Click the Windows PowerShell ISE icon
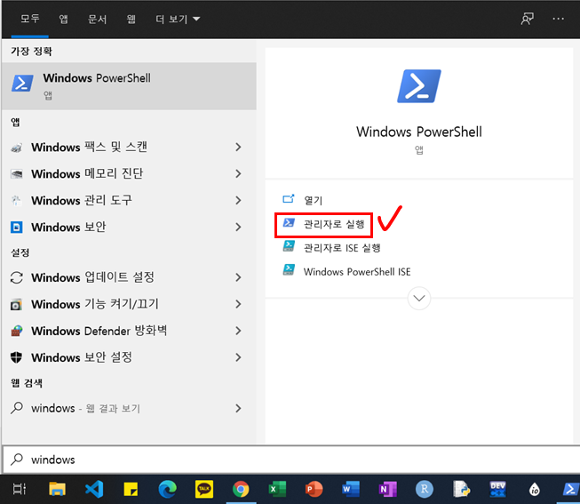 [x=289, y=269]
